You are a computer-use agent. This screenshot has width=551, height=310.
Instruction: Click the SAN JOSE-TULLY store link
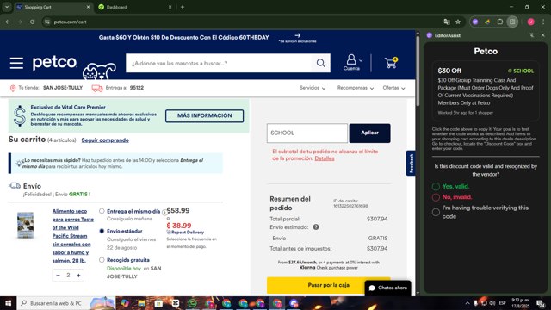click(63, 88)
